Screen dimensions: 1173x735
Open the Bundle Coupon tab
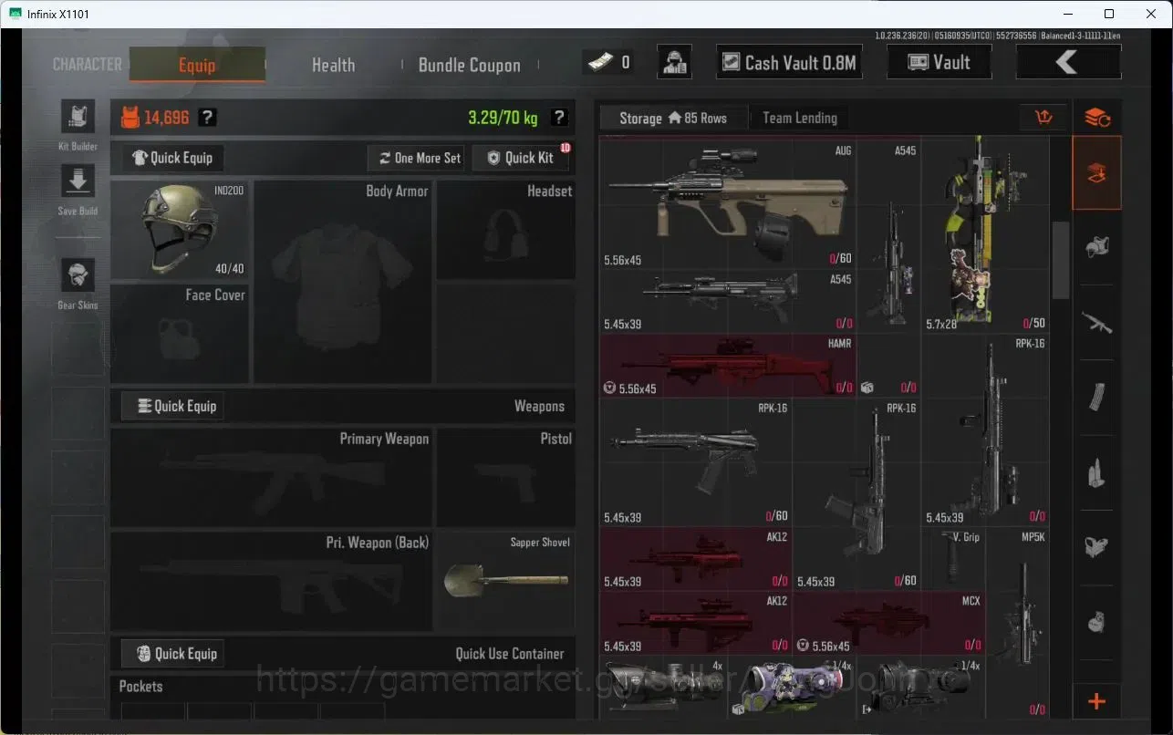click(469, 65)
